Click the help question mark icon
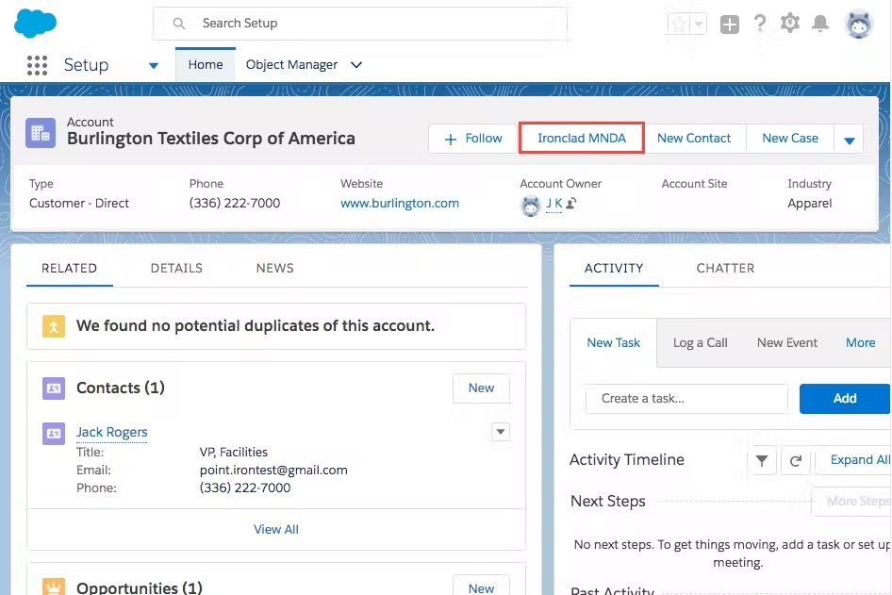Image resolution: width=892 pixels, height=595 pixels. (x=760, y=24)
